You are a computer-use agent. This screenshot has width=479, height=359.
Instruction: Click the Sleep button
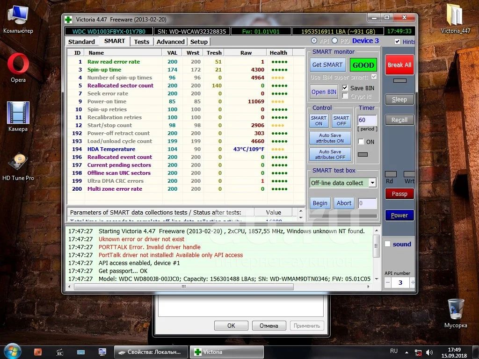point(399,100)
